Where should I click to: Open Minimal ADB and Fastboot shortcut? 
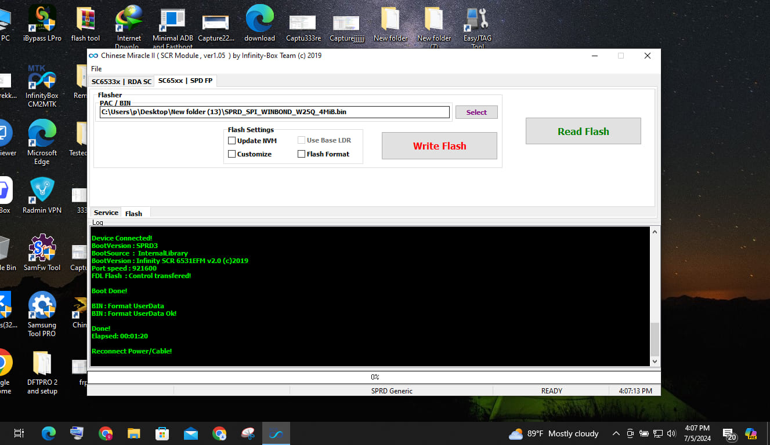(173, 25)
